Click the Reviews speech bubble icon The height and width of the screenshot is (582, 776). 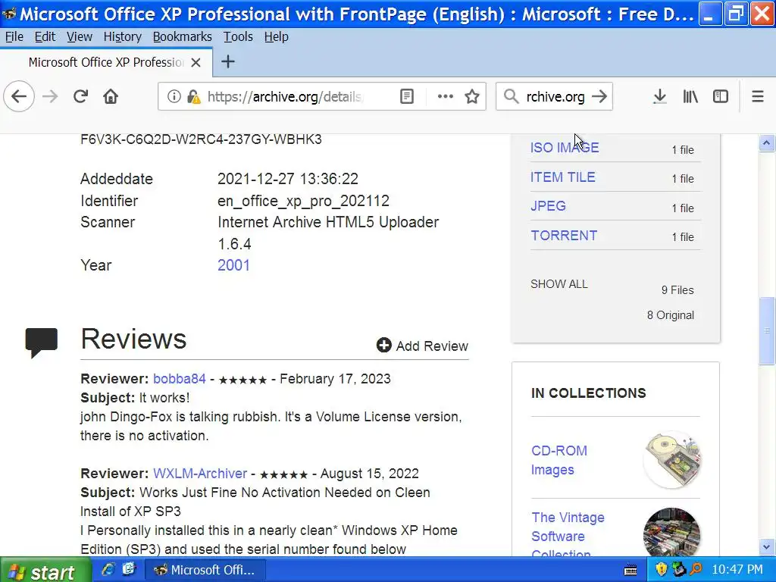point(42,342)
